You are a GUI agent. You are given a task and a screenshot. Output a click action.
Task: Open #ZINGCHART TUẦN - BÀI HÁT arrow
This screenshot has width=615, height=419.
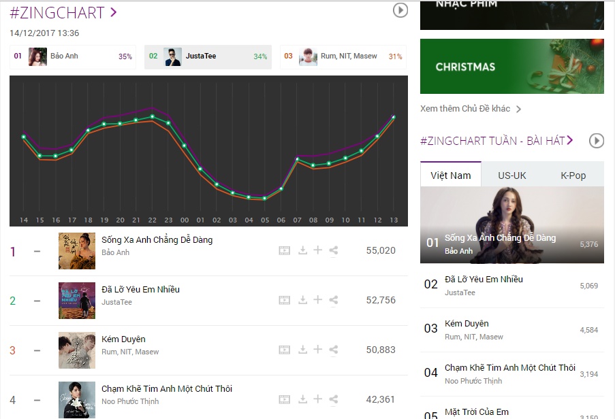[x=570, y=140]
